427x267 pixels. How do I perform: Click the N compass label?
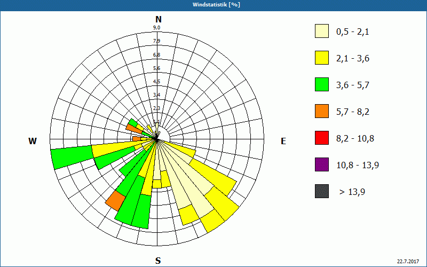(x=159, y=19)
